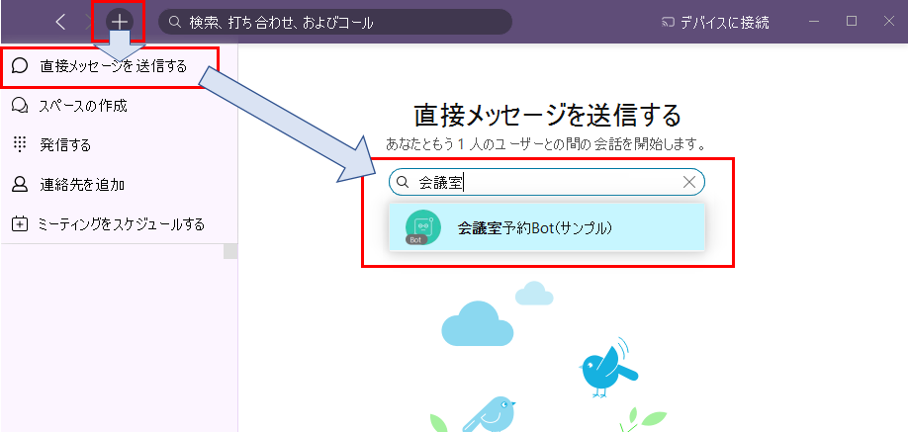Click the magnifier in the user search field
The image size is (909, 432).
point(403,183)
